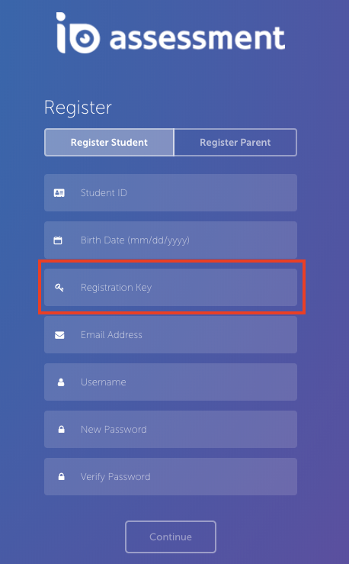Switch to the Register Student tab
Viewport: 349px width, 564px height.
point(109,143)
